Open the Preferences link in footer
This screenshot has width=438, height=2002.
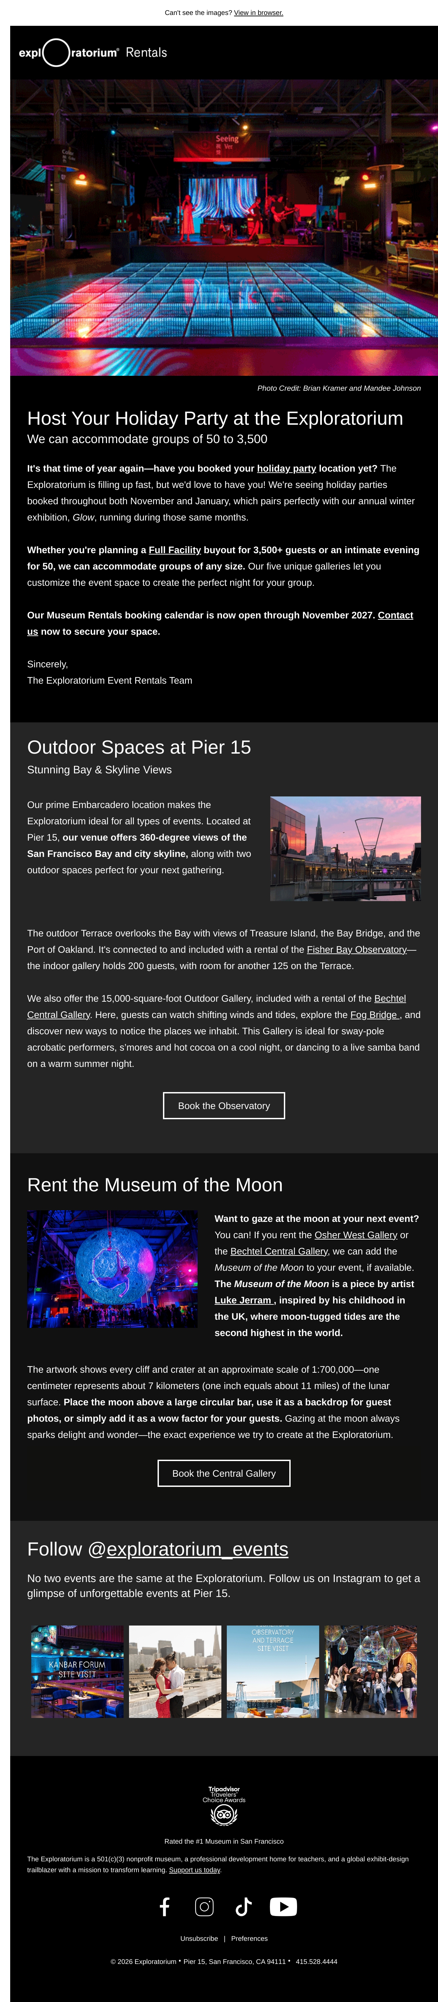[x=249, y=1938]
